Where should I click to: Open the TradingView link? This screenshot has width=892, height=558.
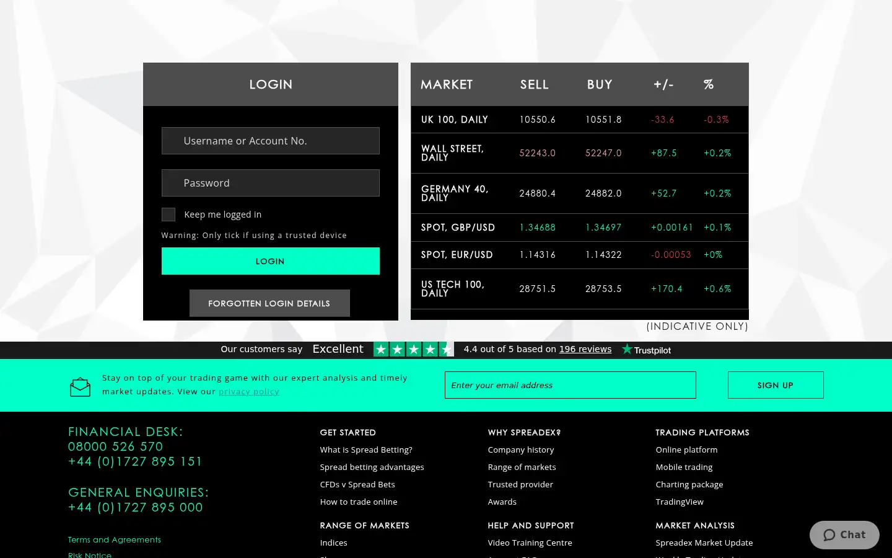tap(680, 502)
